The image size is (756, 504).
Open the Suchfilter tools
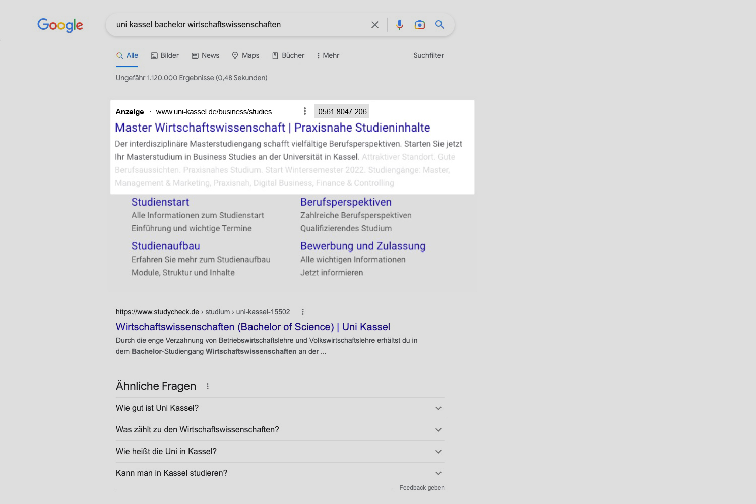click(429, 55)
